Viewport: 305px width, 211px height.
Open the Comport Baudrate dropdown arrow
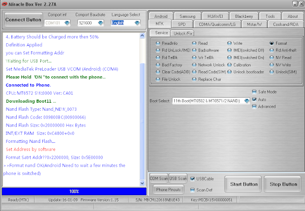tap(100, 23)
